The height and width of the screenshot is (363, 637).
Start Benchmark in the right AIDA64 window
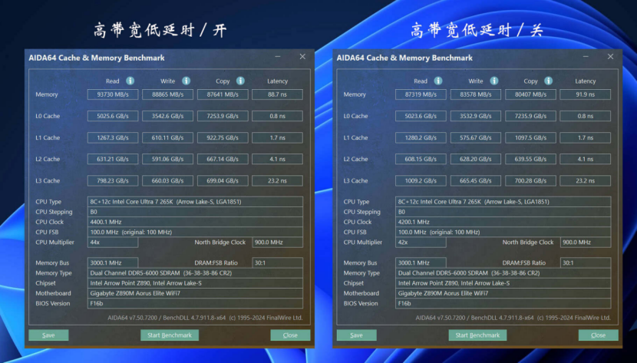(x=477, y=335)
